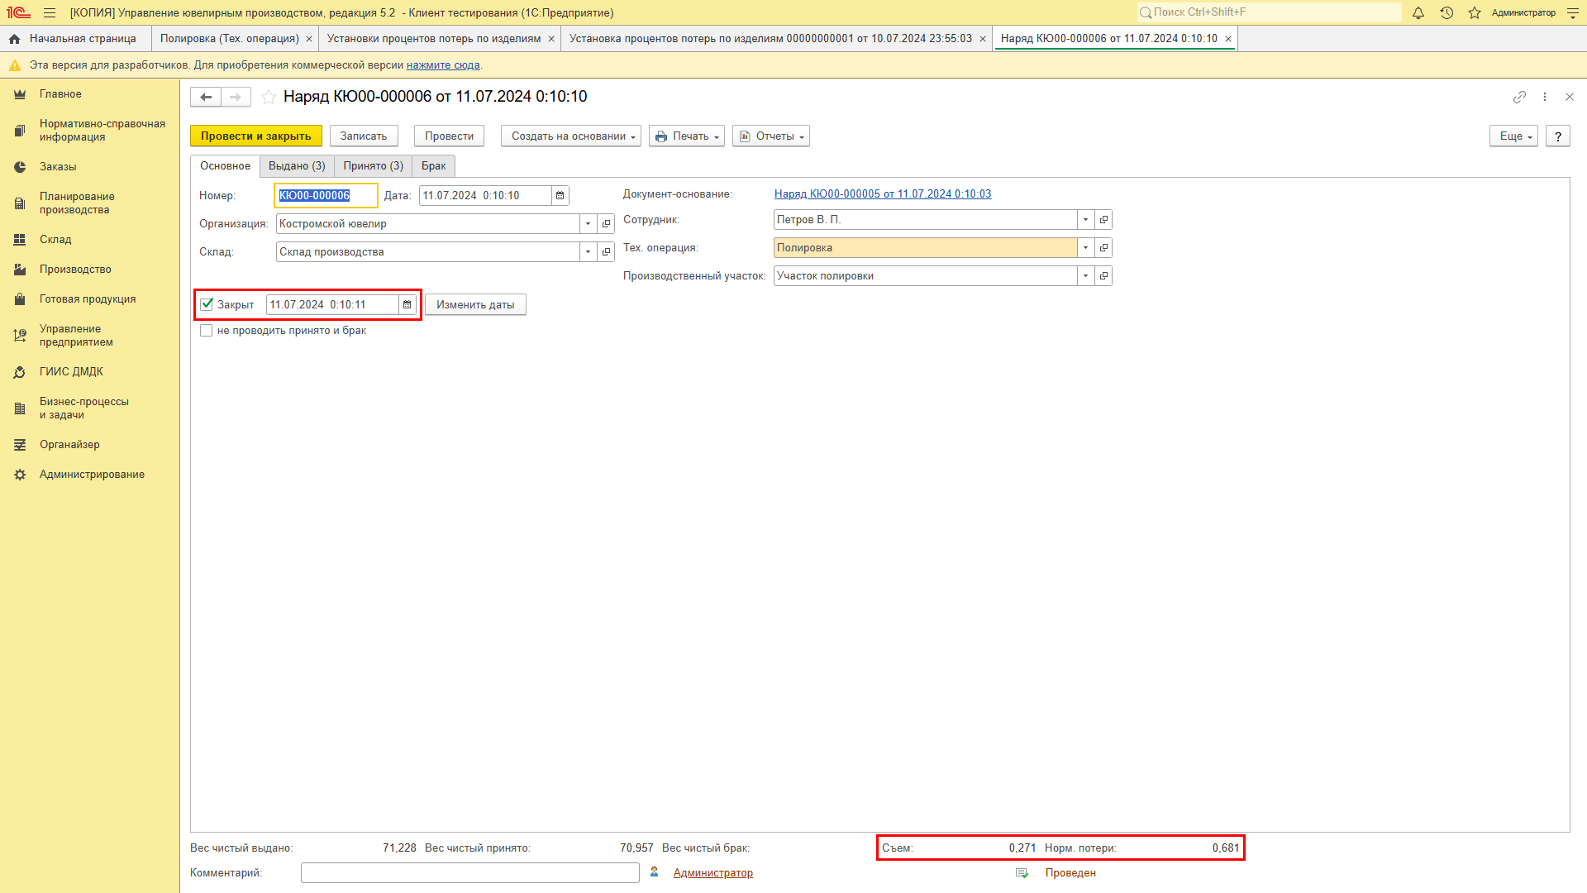Click the Номер field КЮ00-000006
This screenshot has height=893, width=1587.
click(326, 196)
